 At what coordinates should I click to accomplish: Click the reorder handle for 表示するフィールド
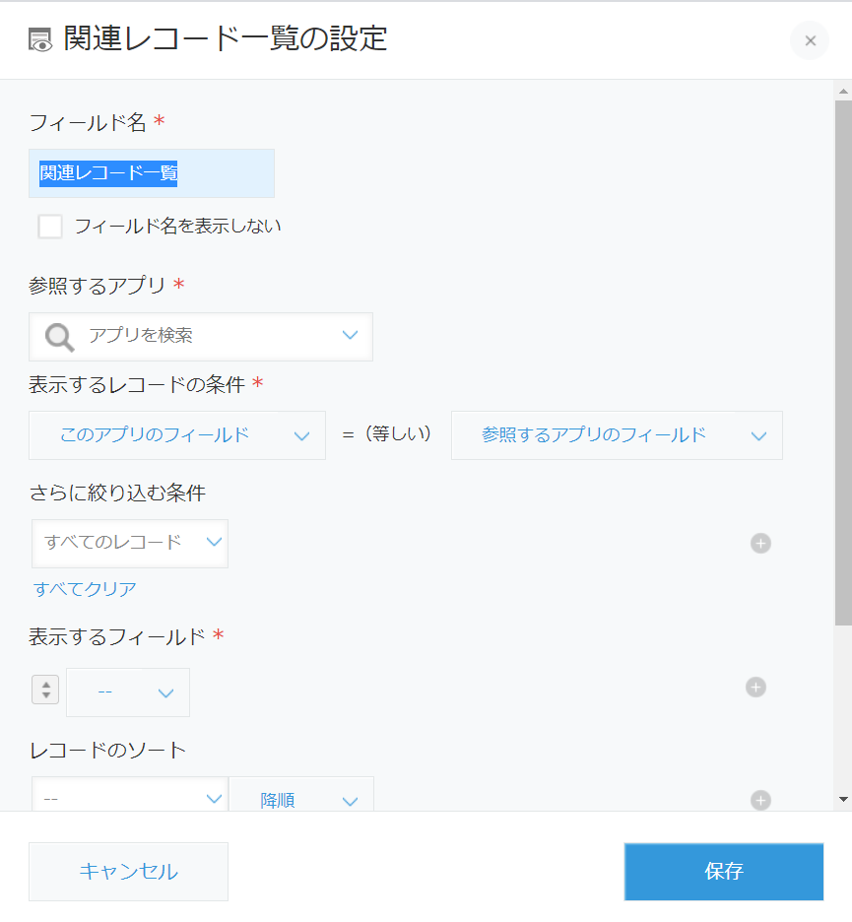coord(45,690)
